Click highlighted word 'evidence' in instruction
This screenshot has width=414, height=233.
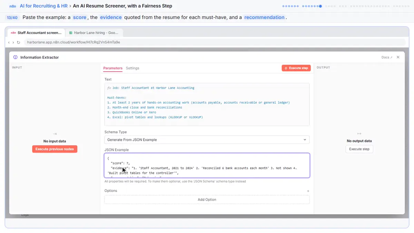pyautogui.click(x=111, y=17)
